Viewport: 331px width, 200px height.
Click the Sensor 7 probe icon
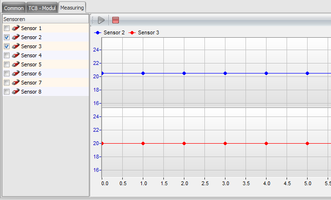click(x=16, y=83)
